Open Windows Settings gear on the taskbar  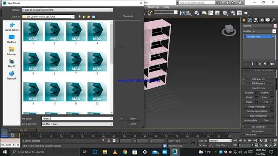[x=145, y=152]
